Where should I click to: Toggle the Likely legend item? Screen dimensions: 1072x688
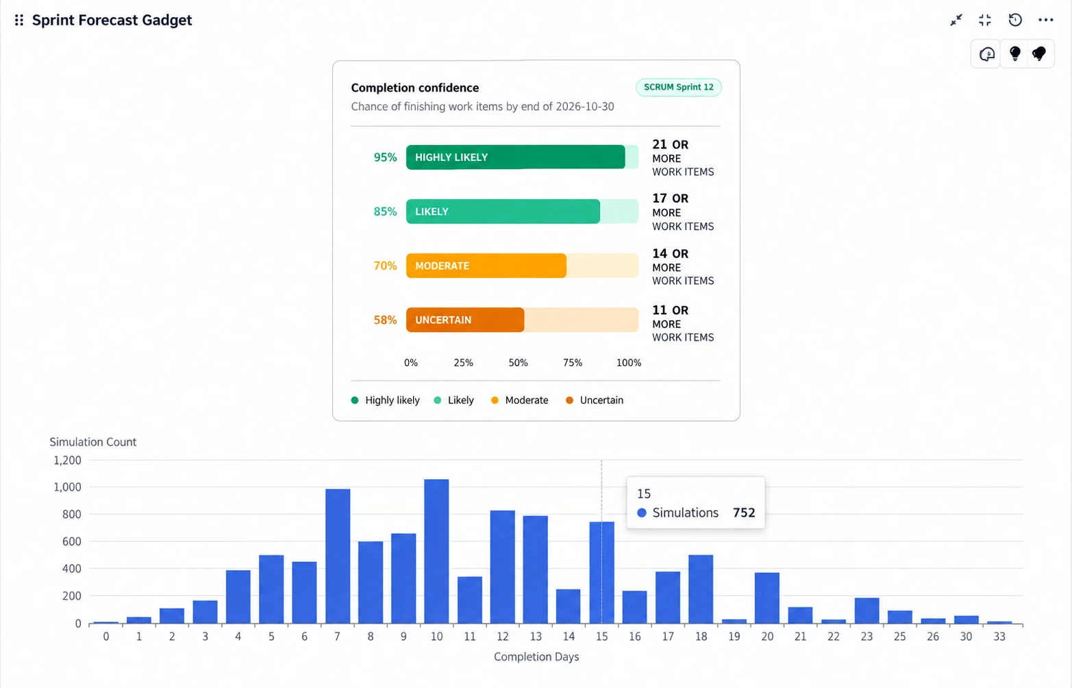[453, 400]
